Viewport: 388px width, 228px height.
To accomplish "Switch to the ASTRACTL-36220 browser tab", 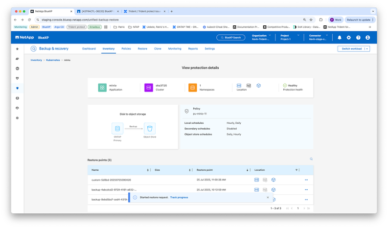I will pyautogui.click(x=98, y=11).
